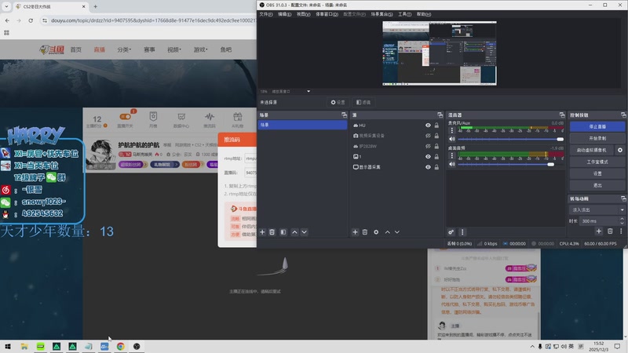This screenshot has width=628, height=353.
Task: Open source properties gear in Sources panel
Action: (x=376, y=232)
